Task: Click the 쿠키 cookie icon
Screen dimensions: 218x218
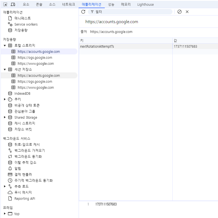Action: (x=10, y=99)
